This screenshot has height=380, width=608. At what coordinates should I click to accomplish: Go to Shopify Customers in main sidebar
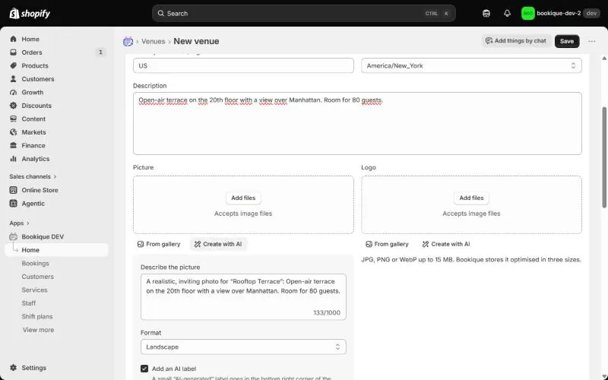[x=56, y=79]
